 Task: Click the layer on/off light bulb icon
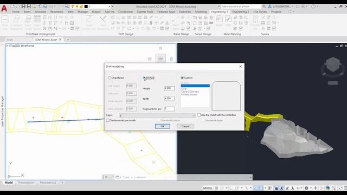pos(72,6)
